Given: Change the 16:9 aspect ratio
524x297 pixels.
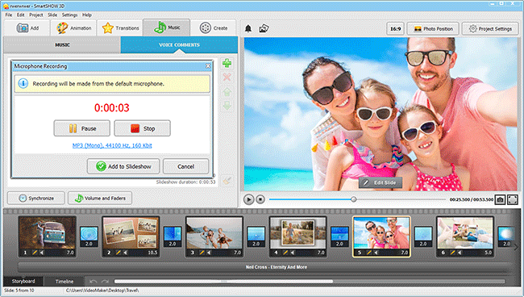Looking at the screenshot, I should pos(395,29).
